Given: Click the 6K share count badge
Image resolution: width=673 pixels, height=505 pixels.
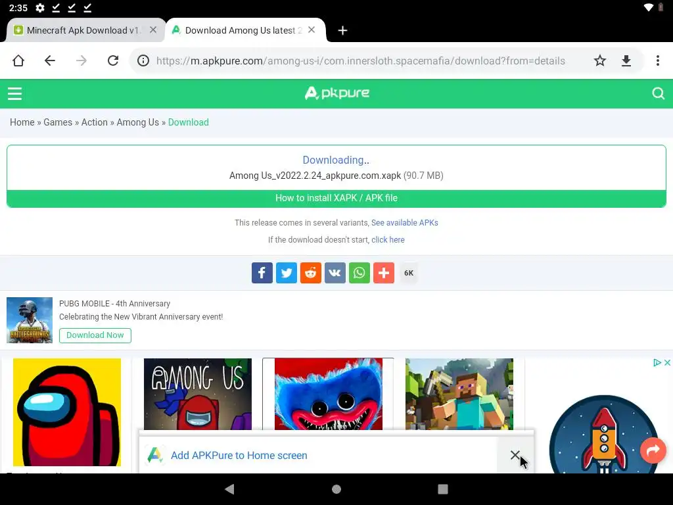Looking at the screenshot, I should point(409,273).
